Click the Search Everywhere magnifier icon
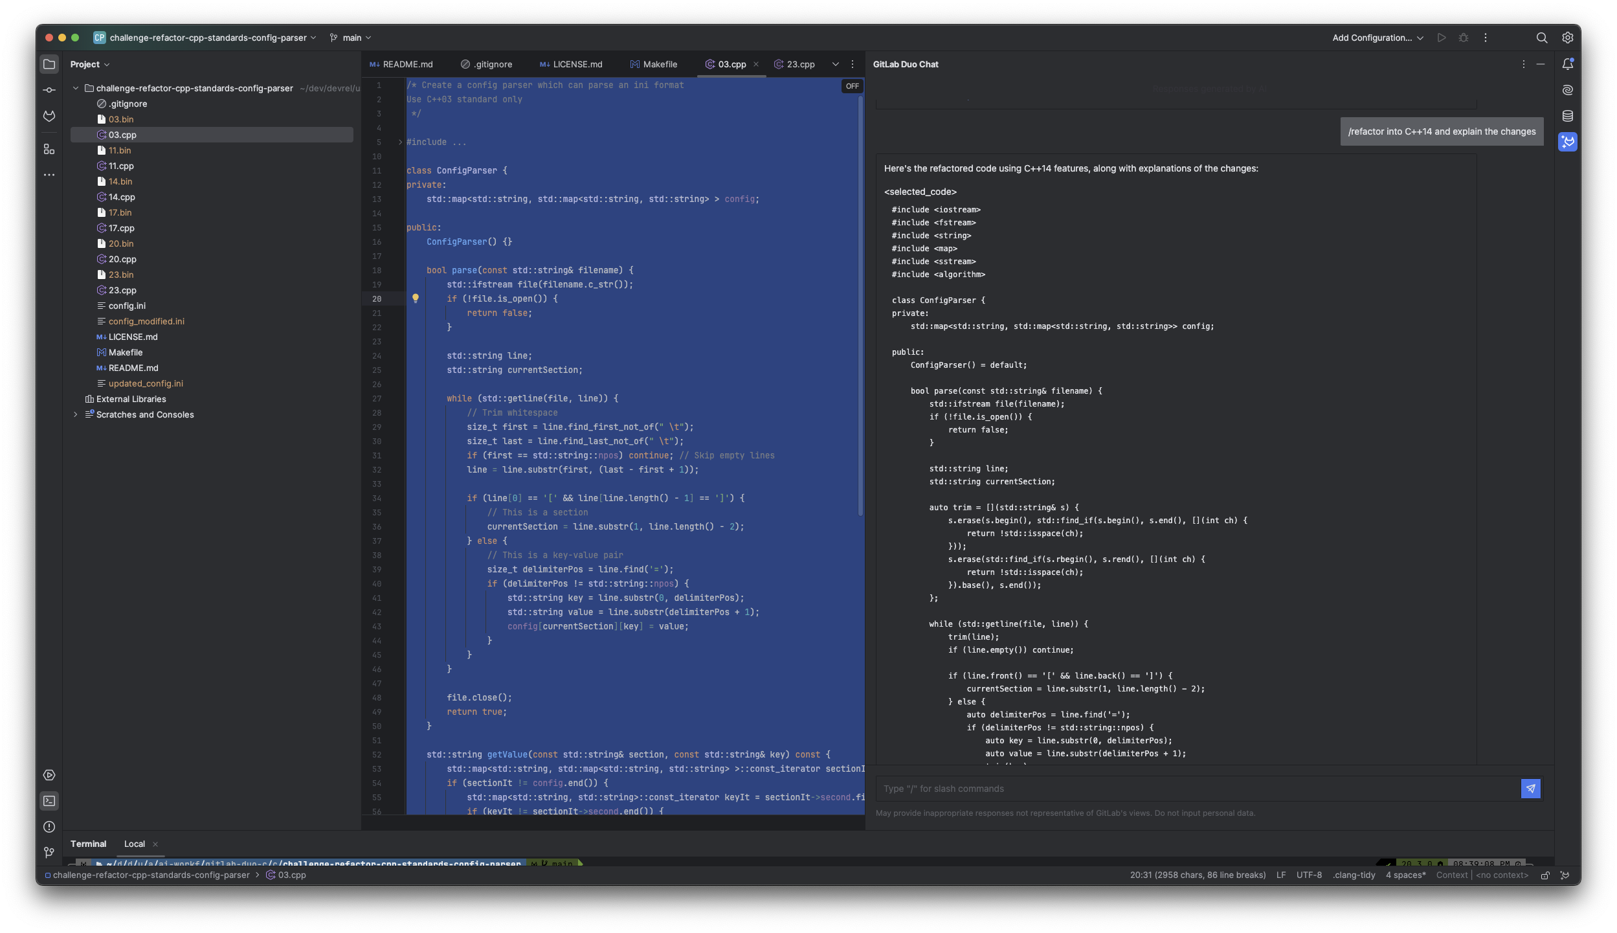1617x933 pixels. (x=1542, y=38)
